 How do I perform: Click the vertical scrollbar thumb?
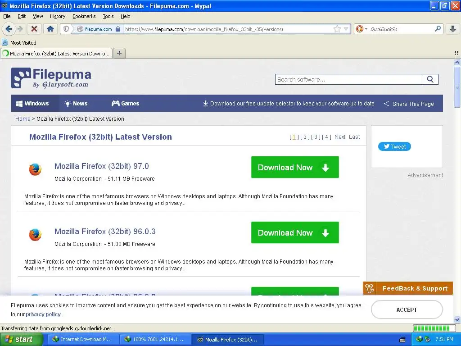click(457, 87)
